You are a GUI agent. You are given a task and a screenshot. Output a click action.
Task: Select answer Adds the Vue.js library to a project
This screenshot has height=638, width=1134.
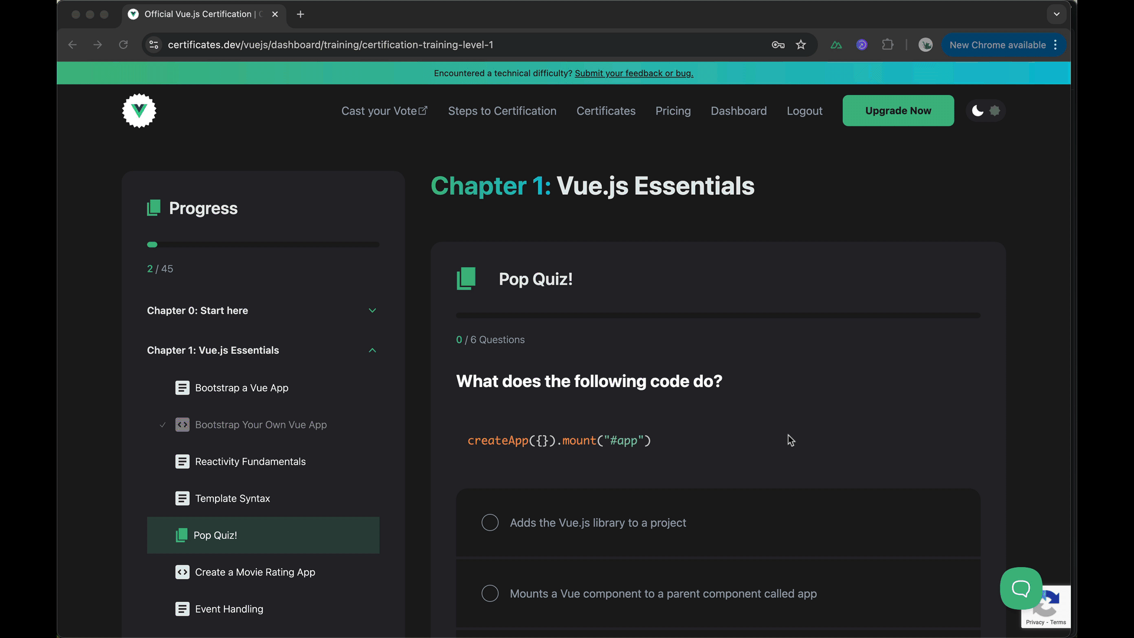[718, 523]
